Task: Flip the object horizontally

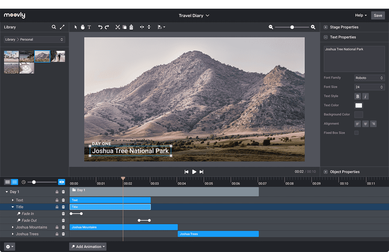Action: click(142, 27)
